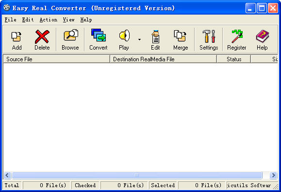Click the icutils Software status text
The width and height of the screenshot is (281, 192).
tap(249, 185)
